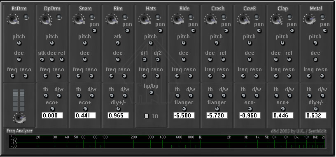The image size is (336, 157).
Task: Click the Rim dly+/- knob
Action: (x=118, y=109)
